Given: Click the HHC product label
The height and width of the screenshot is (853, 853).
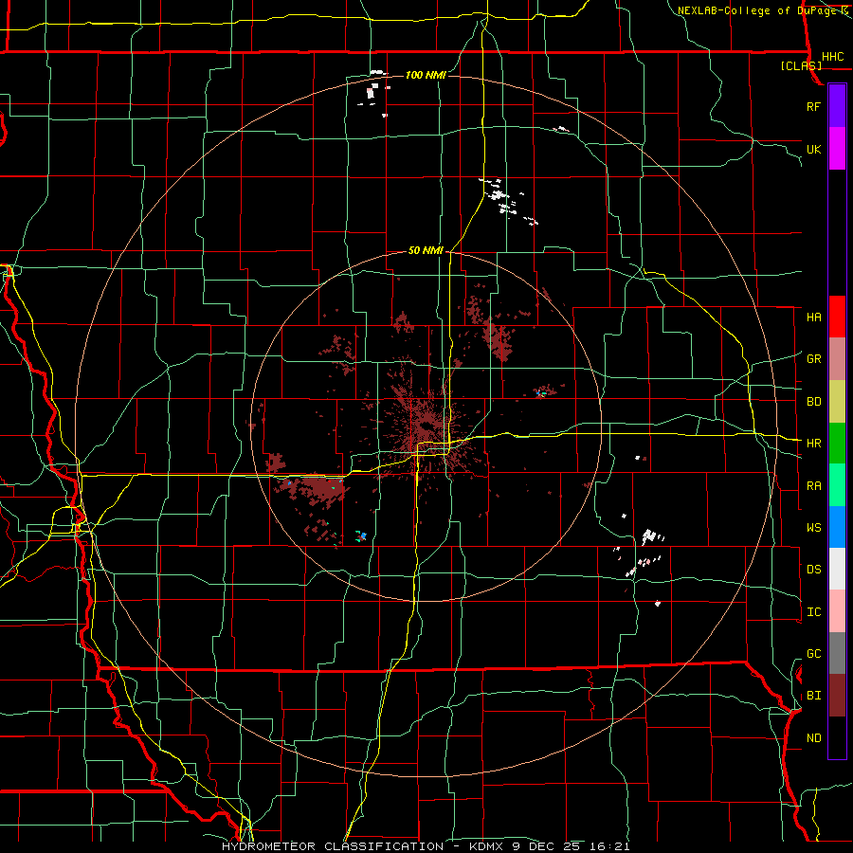Looking at the screenshot, I should 833,57.
